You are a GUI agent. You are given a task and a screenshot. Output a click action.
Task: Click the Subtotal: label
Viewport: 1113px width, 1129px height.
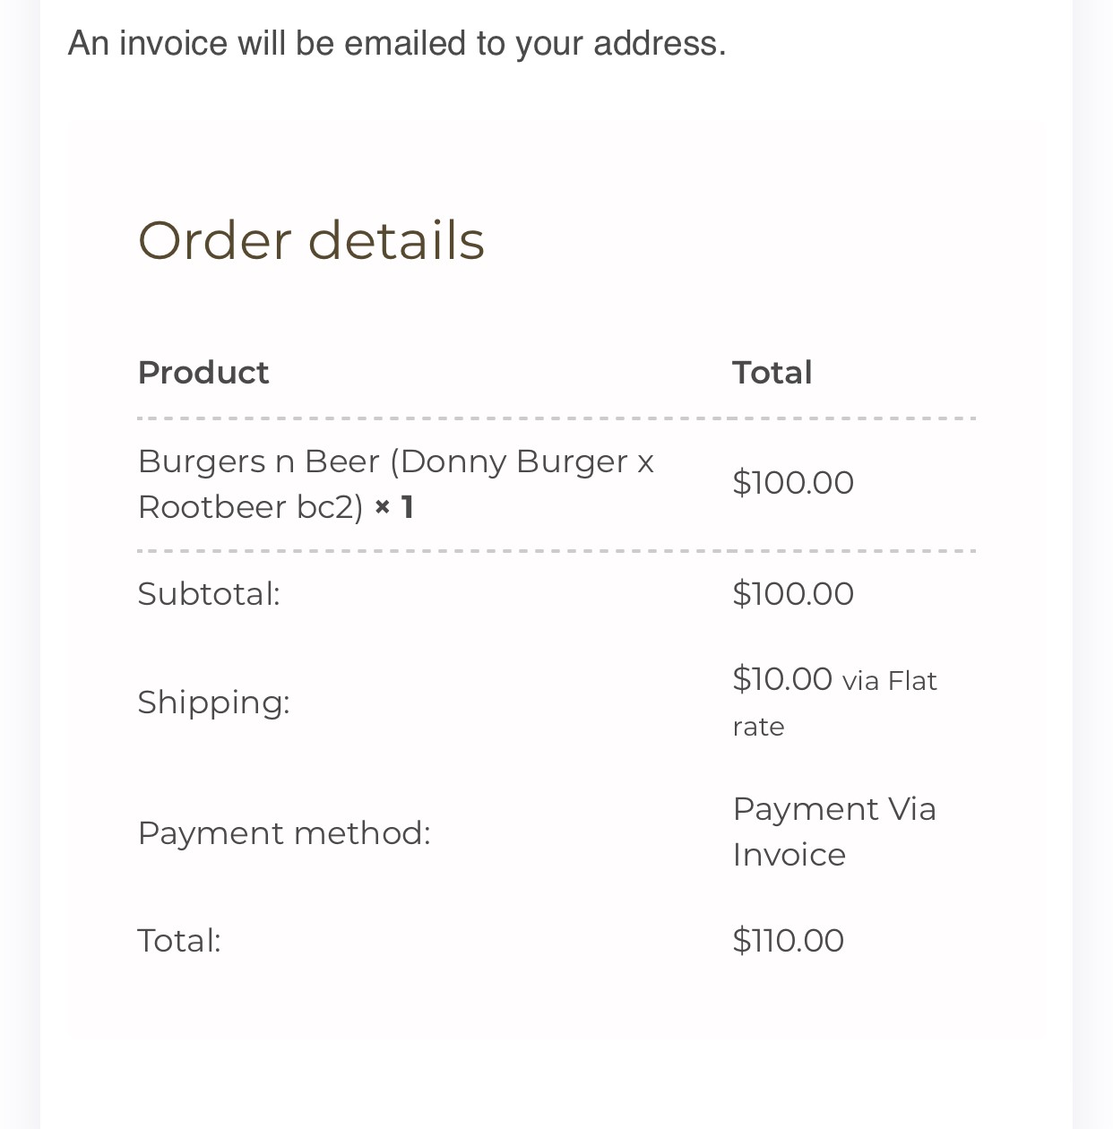[209, 594]
